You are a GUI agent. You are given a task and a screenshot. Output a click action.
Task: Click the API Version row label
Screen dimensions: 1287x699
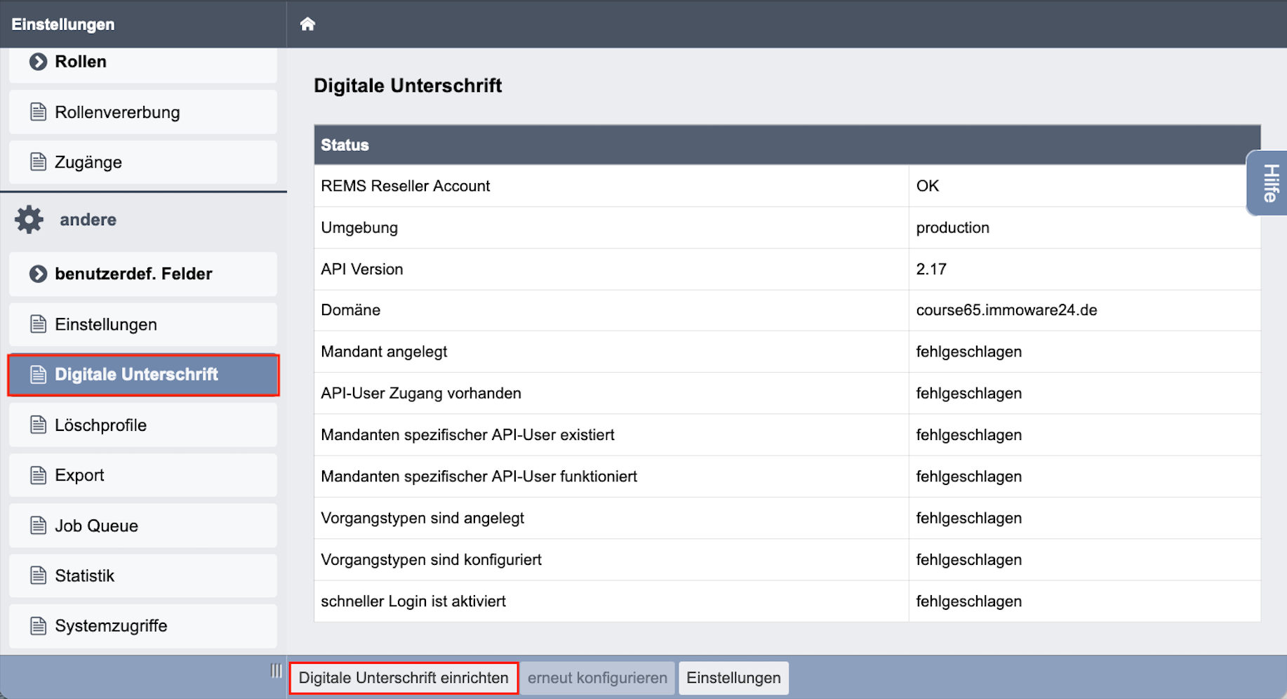coord(361,269)
